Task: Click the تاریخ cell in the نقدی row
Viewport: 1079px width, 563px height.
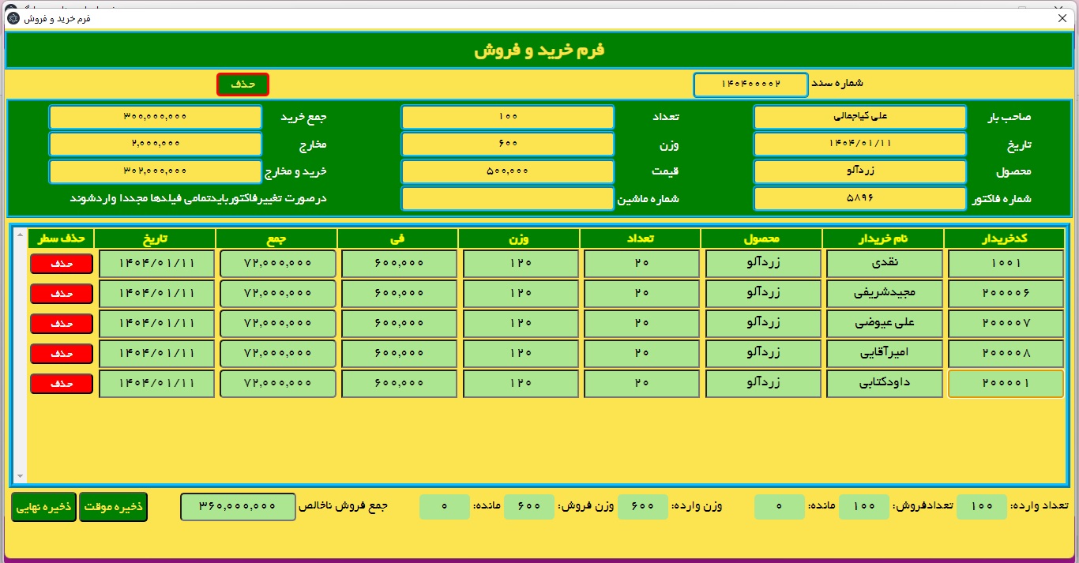Action: [x=156, y=264]
